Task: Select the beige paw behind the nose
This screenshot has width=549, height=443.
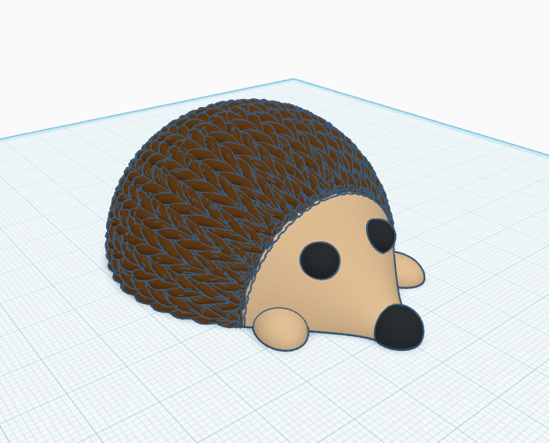Action: (x=409, y=271)
